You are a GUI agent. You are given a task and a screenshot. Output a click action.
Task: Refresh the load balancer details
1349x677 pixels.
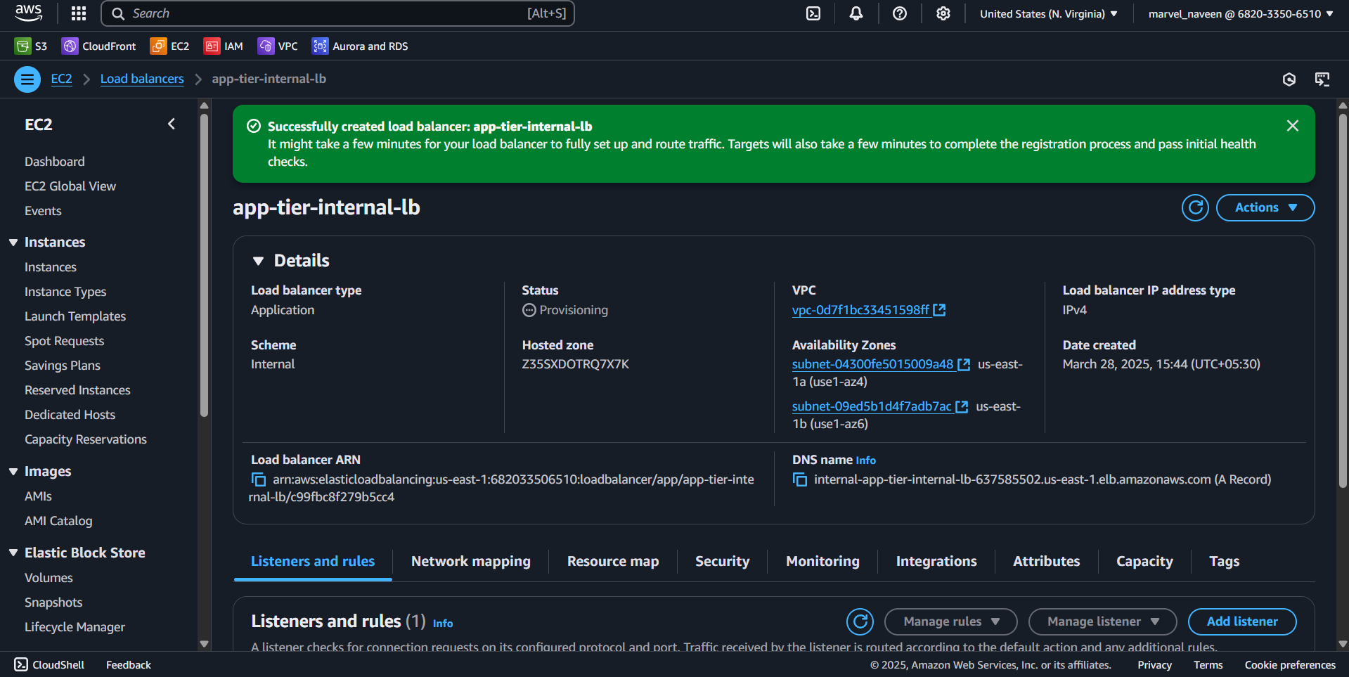pyautogui.click(x=1195, y=207)
